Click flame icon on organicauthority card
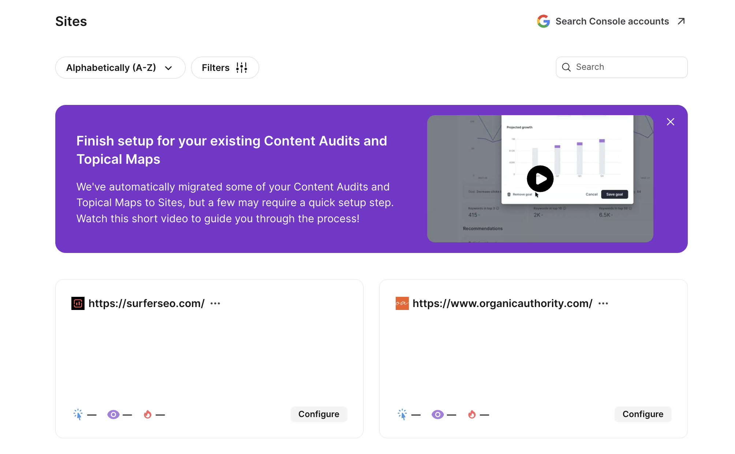 (x=472, y=414)
